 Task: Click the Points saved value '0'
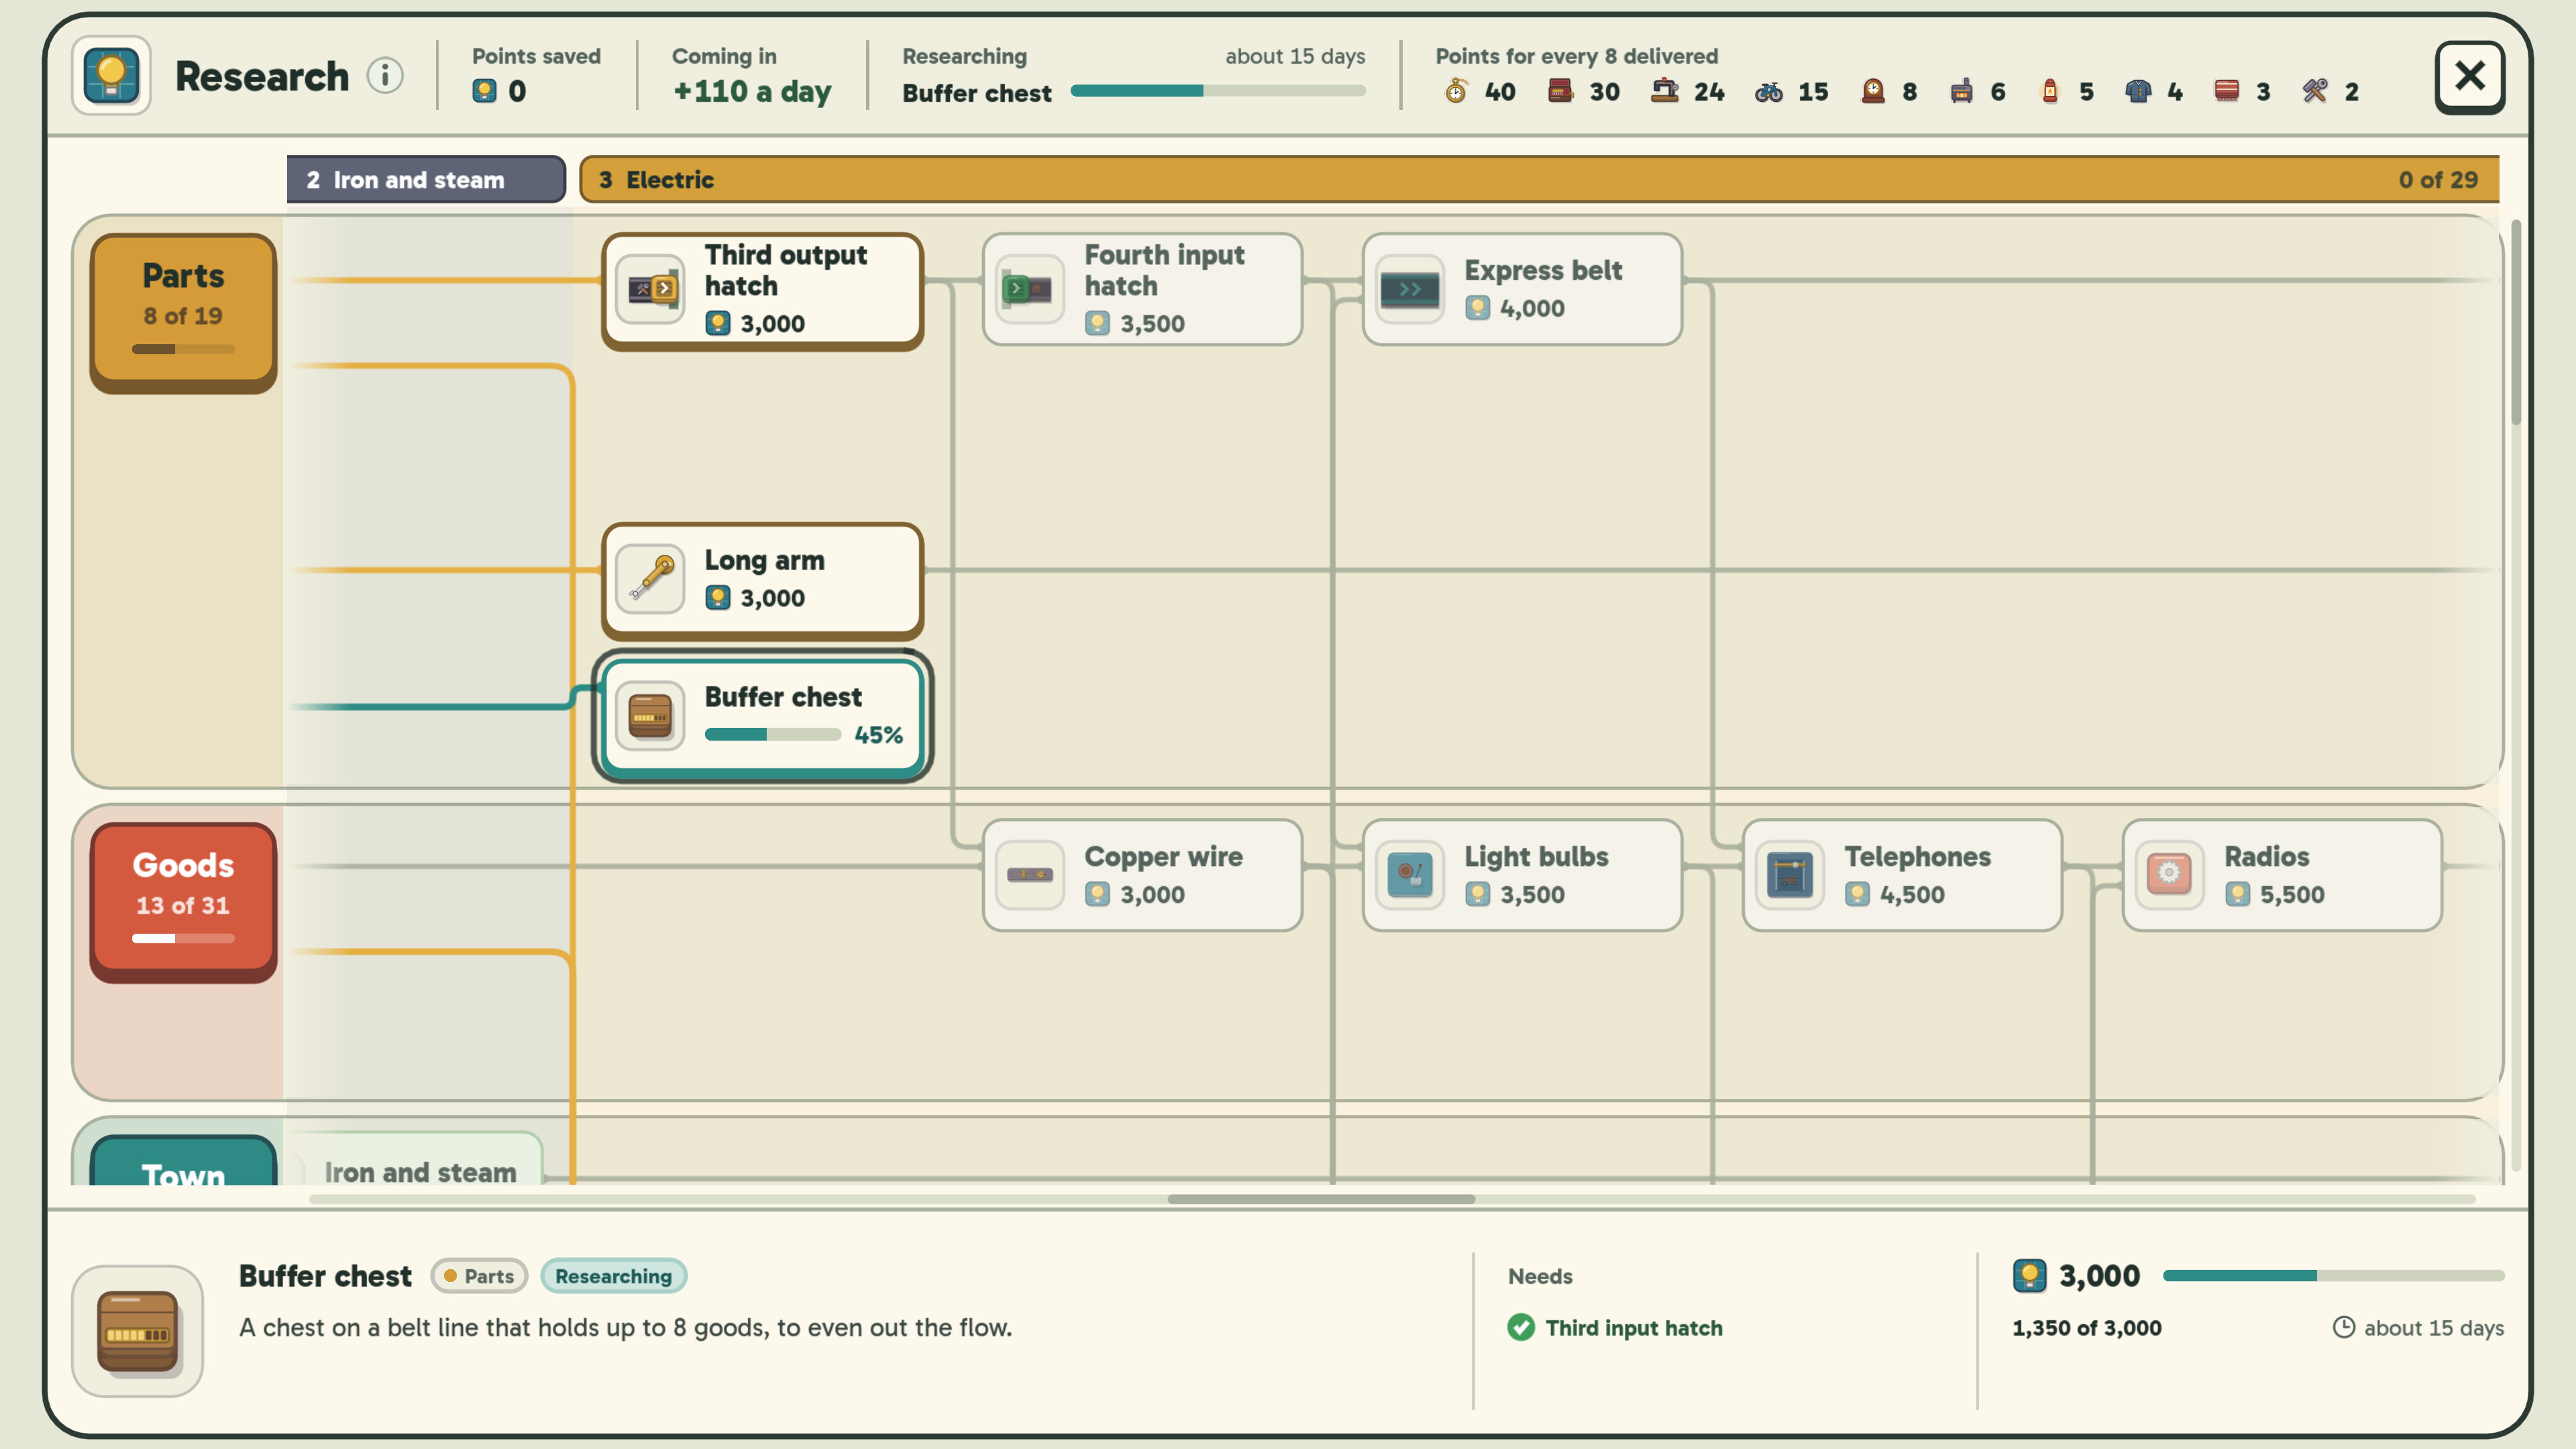(x=517, y=92)
